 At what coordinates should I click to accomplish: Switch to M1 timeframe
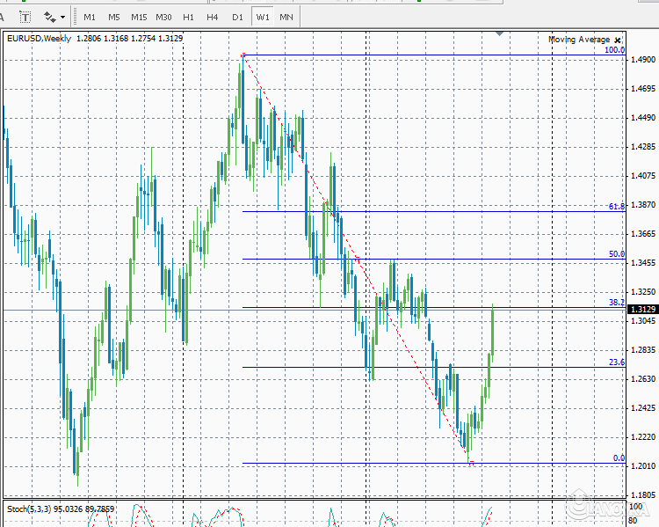pyautogui.click(x=90, y=17)
